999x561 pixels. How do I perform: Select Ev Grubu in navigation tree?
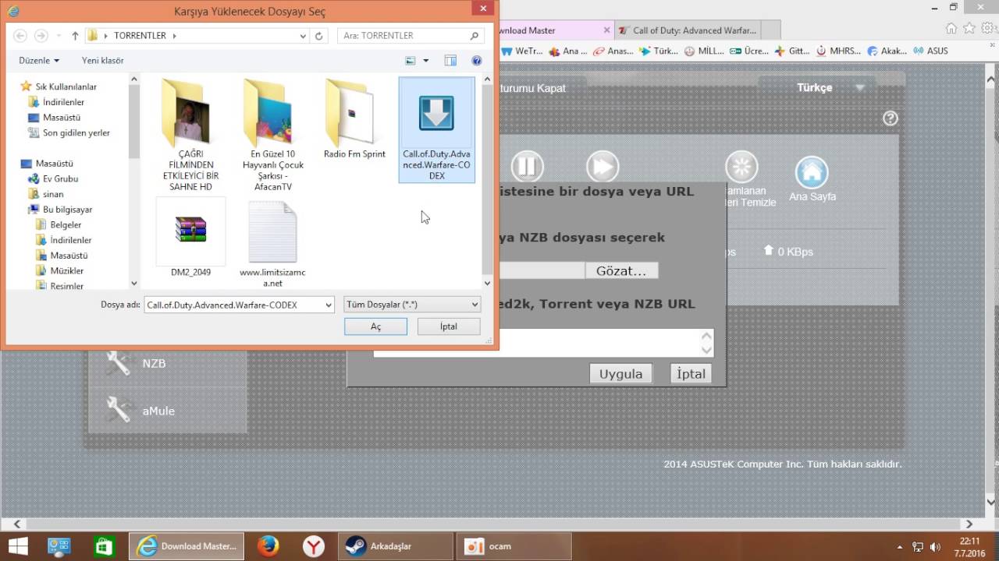pyautogui.click(x=60, y=178)
